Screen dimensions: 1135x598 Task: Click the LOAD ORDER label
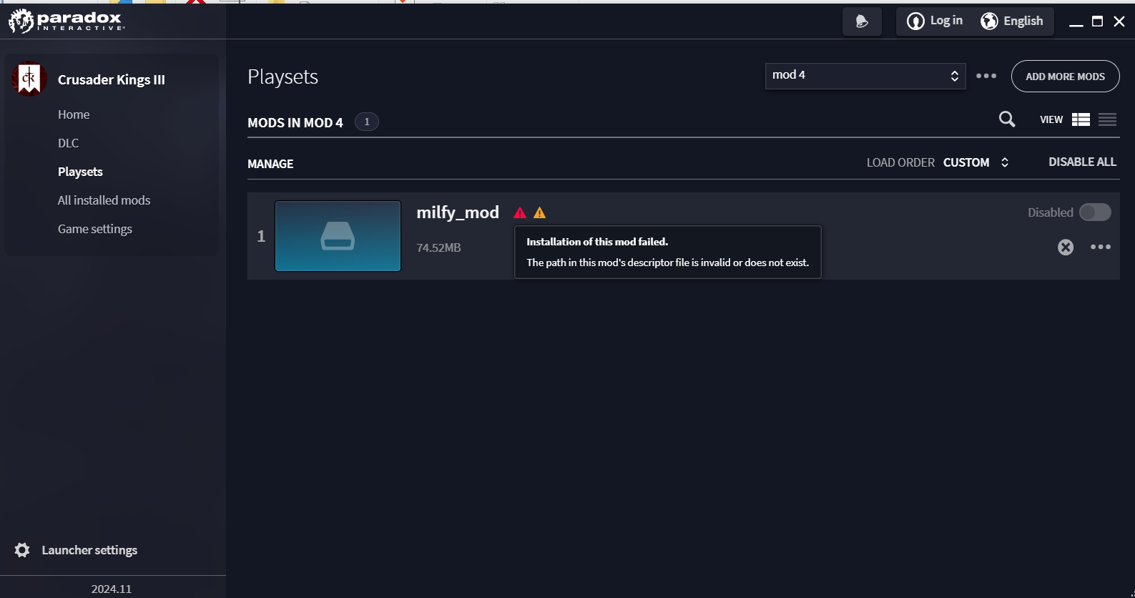tap(900, 162)
